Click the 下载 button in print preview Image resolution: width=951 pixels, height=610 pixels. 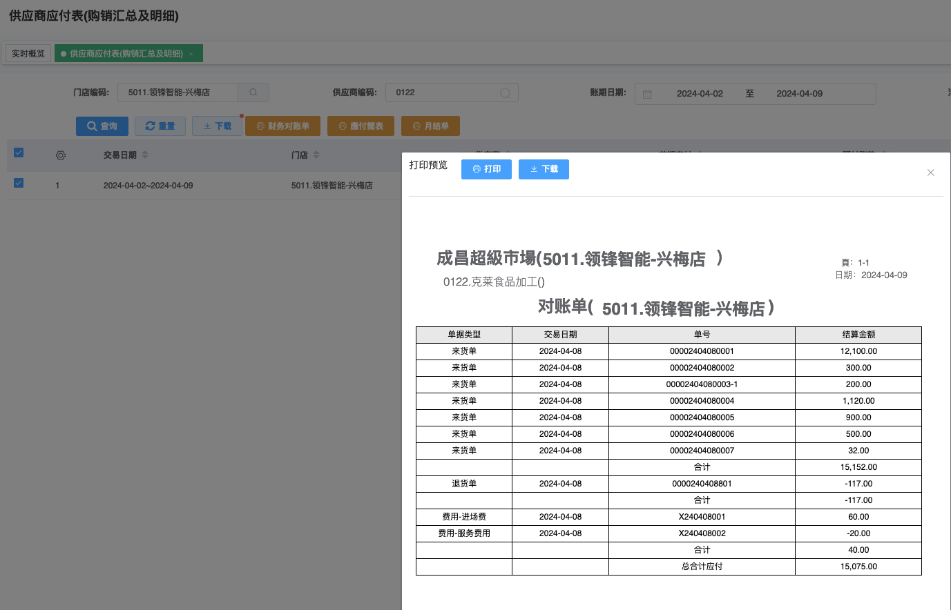click(x=544, y=169)
